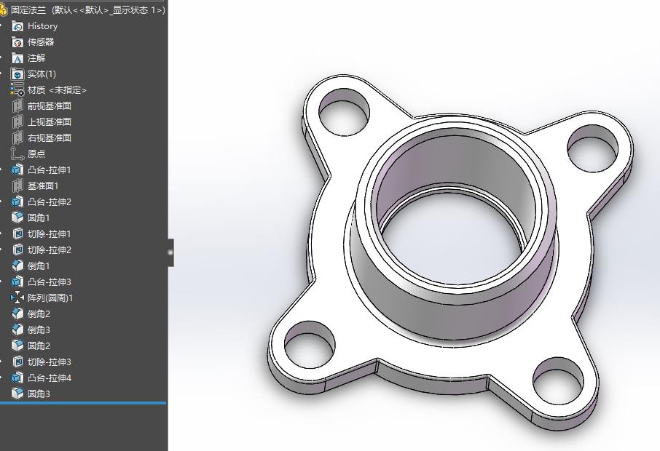Click the 基准面1 reference plane icon

click(17, 185)
